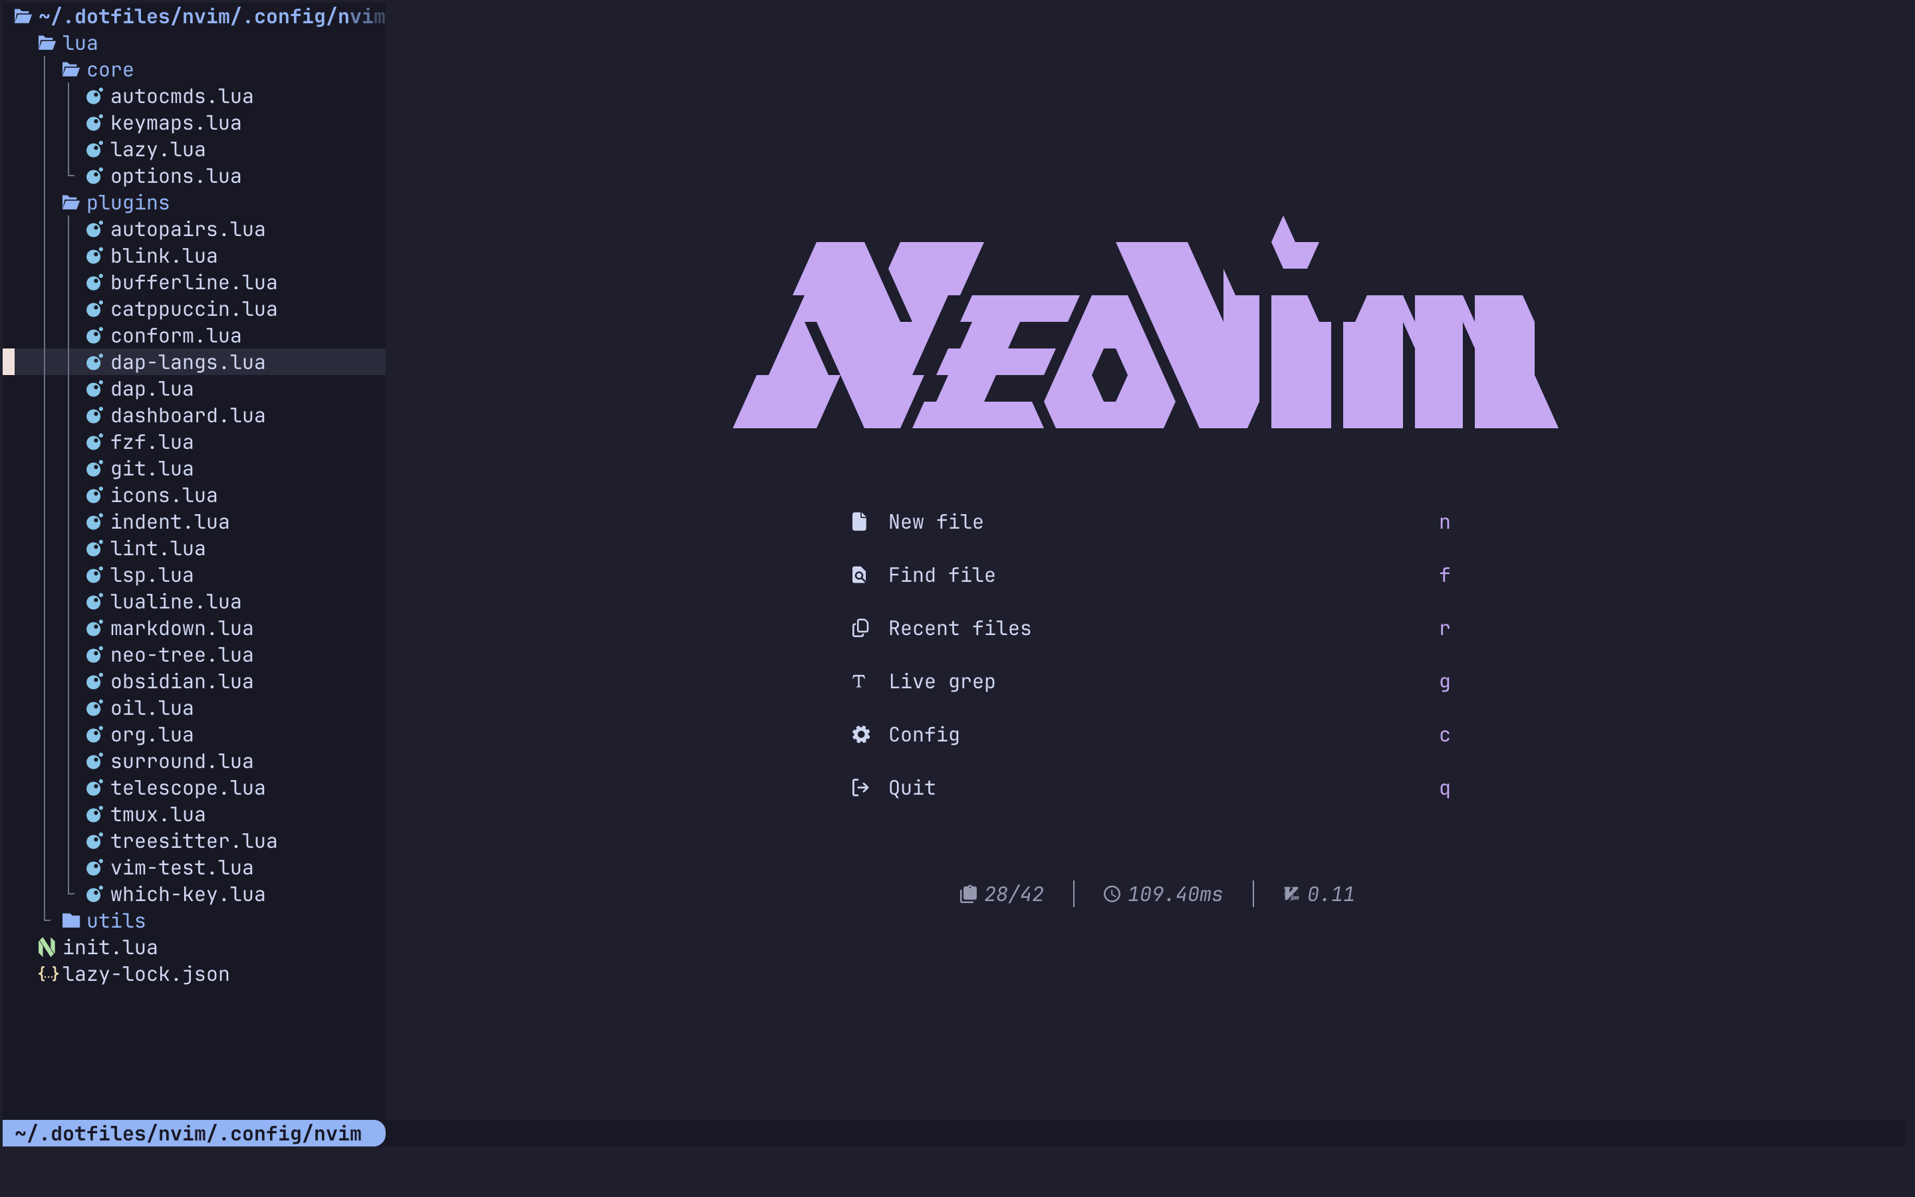This screenshot has width=1915, height=1197.
Task: Collapse the lua folder
Action: (x=68, y=43)
